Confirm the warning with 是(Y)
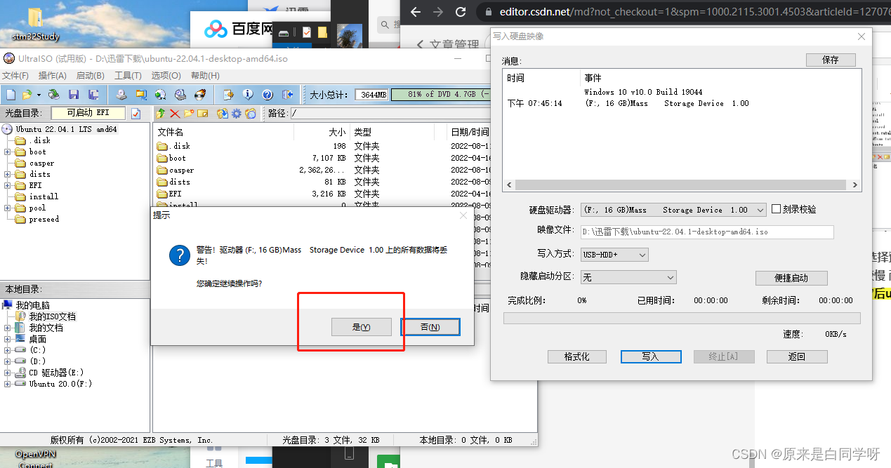Viewport: 891px width, 468px height. click(362, 327)
